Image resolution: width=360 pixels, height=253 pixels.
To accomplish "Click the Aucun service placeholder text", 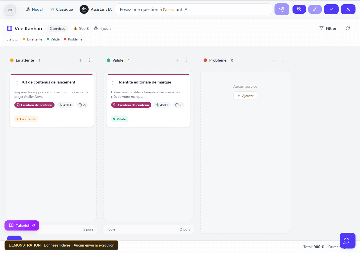I will (x=245, y=86).
